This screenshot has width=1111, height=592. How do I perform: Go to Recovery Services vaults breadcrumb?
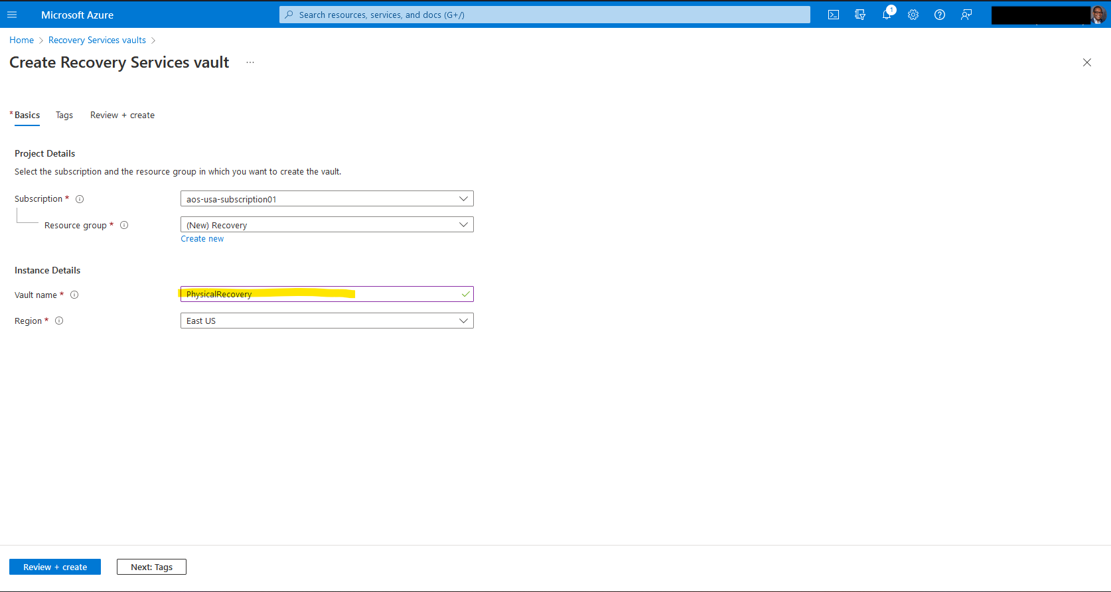pos(97,40)
